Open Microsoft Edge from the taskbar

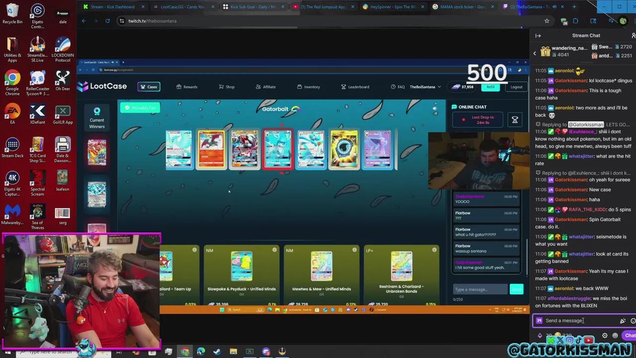pos(201,352)
